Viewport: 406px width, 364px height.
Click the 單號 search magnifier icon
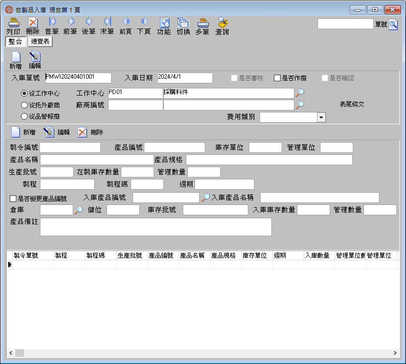[393, 25]
